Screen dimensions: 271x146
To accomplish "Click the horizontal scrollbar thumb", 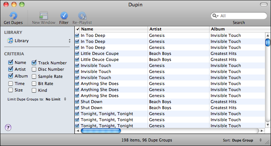I will [x=101, y=131].
